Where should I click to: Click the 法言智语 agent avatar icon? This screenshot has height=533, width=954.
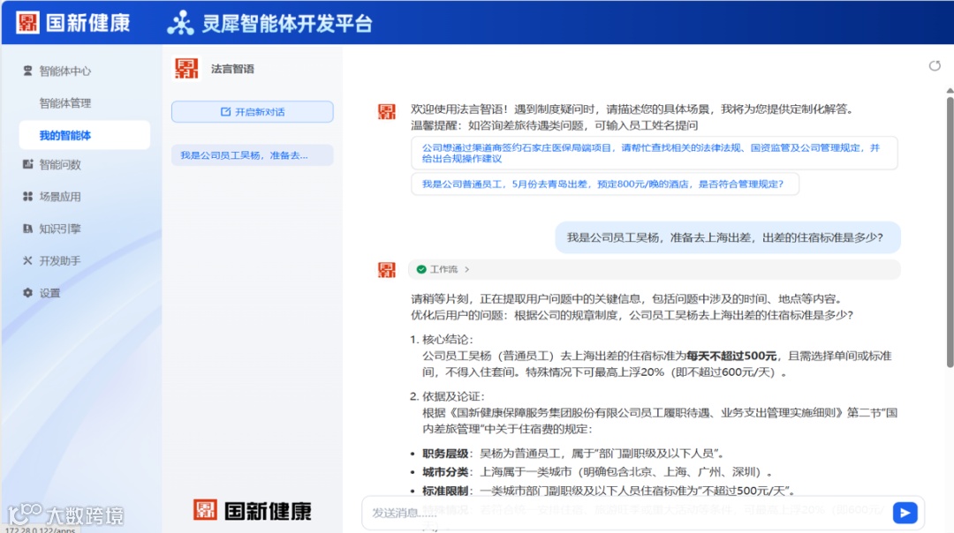tap(185, 67)
